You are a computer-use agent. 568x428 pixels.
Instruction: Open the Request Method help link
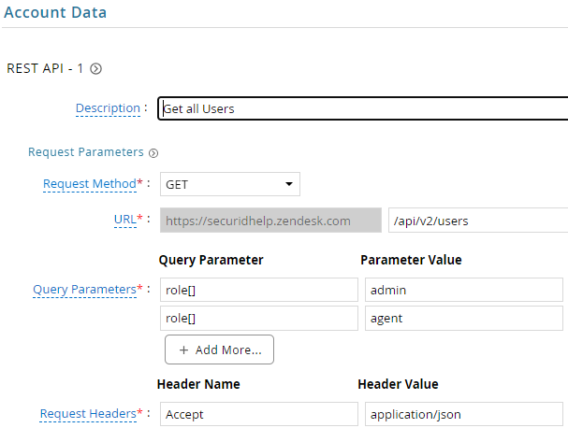tap(90, 184)
